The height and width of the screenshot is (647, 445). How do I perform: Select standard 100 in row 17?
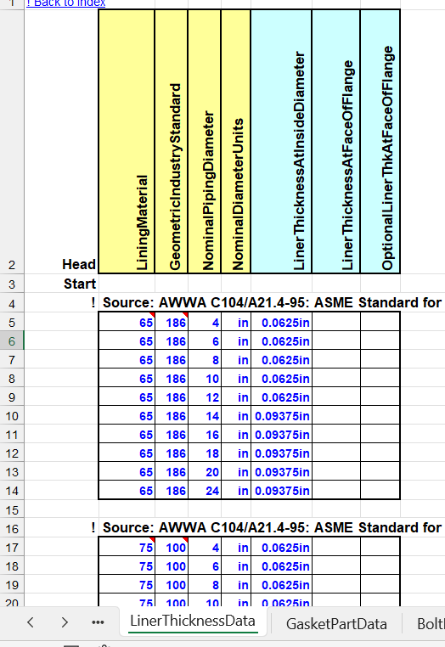point(172,547)
